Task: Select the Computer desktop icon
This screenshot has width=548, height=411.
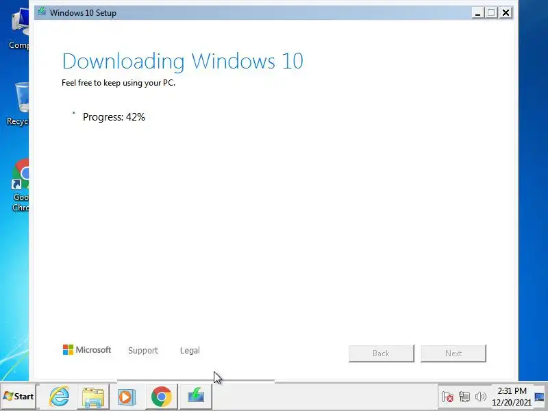Action: (18, 29)
